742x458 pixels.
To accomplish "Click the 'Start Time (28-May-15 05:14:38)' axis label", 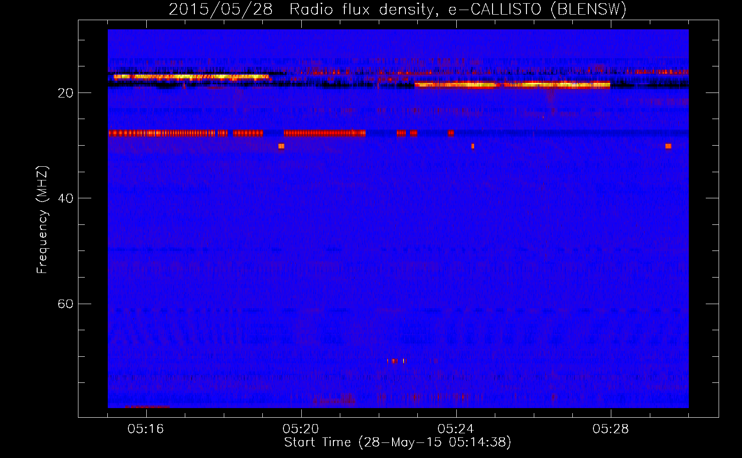I will [398, 442].
